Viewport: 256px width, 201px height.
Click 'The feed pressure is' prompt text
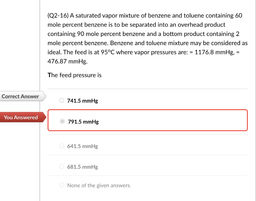click(74, 75)
